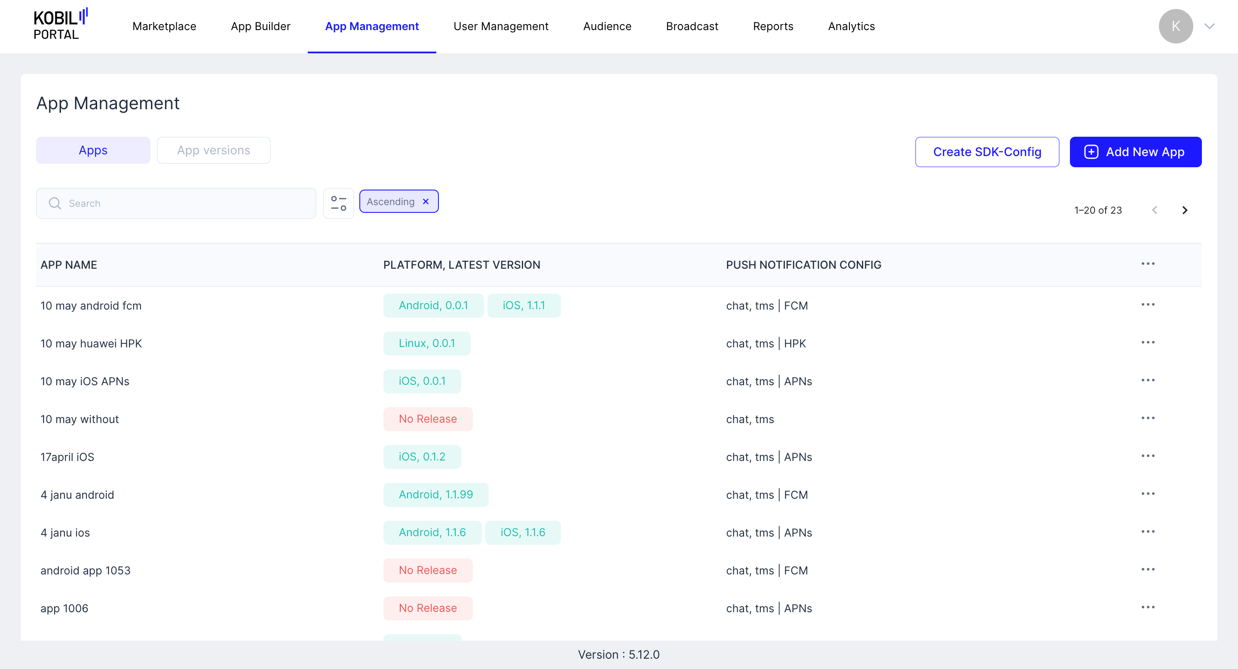Click the search magnifier icon

[55, 203]
